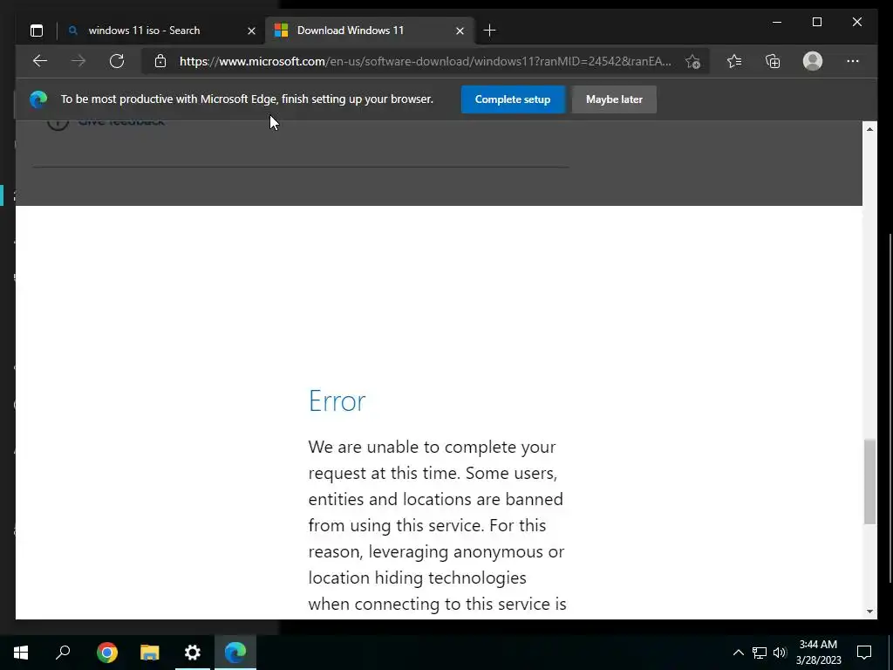
Task: Add this page to favorites star icon
Action: click(x=692, y=62)
